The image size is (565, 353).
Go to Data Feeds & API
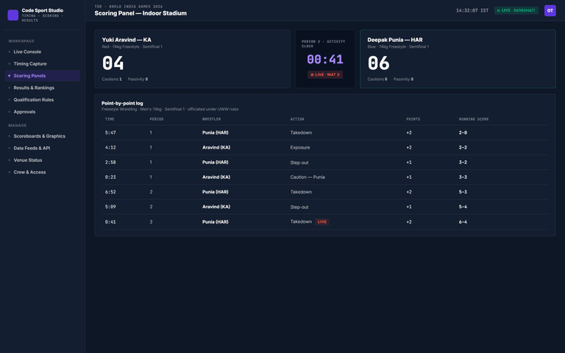(x=43, y=148)
